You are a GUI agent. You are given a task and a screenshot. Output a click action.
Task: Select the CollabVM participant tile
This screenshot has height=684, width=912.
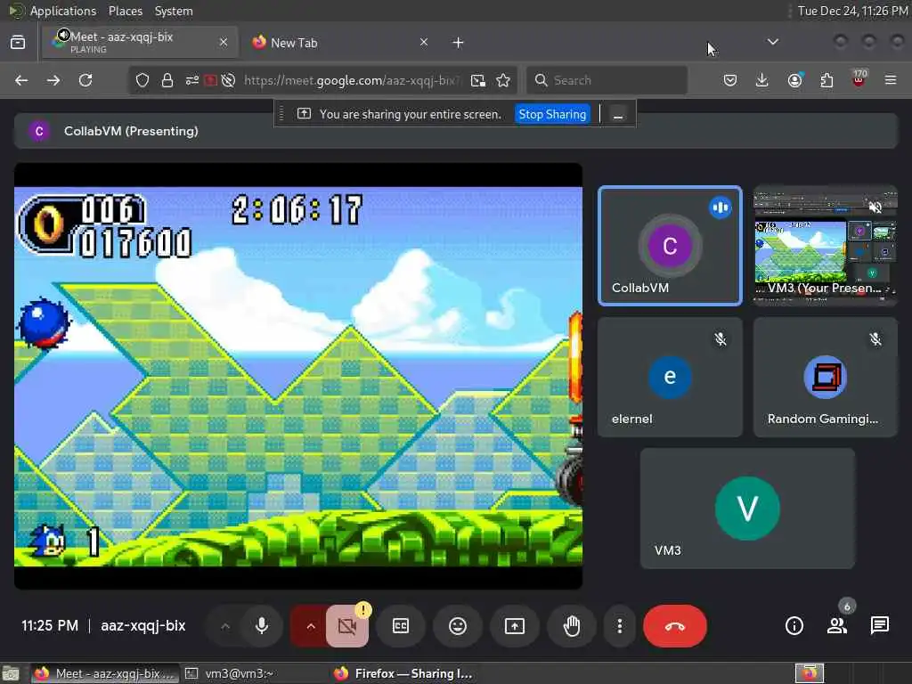[x=670, y=246]
